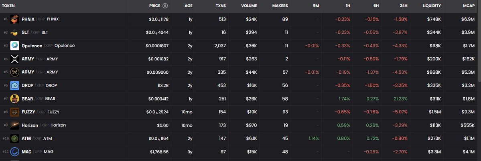
Task: Open the BEAR / XRP pair
Action: [239, 99]
